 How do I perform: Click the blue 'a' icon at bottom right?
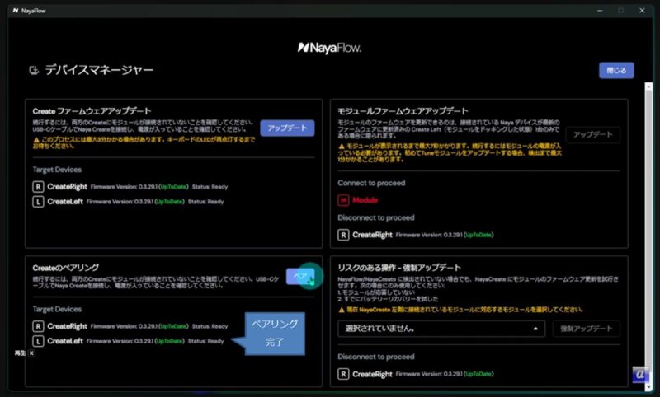641,375
